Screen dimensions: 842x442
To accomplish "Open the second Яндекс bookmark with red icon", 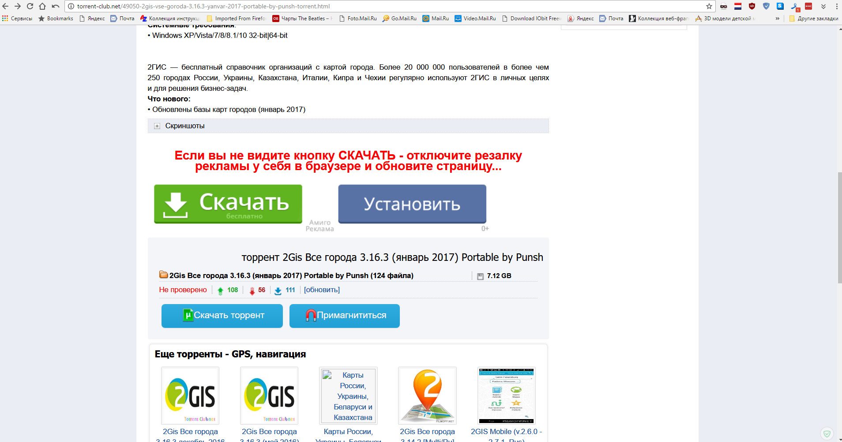I will point(581,19).
